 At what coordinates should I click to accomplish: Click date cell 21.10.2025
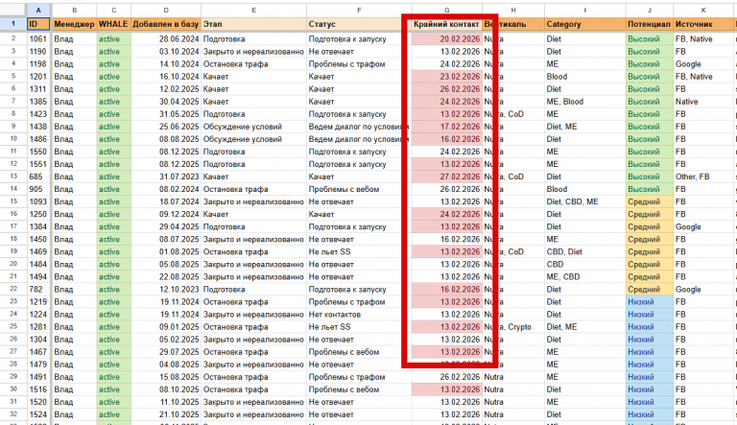[x=166, y=414]
